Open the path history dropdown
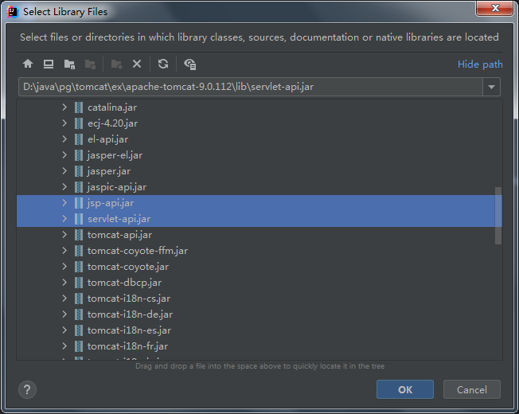The width and height of the screenshot is (519, 414). (x=491, y=87)
